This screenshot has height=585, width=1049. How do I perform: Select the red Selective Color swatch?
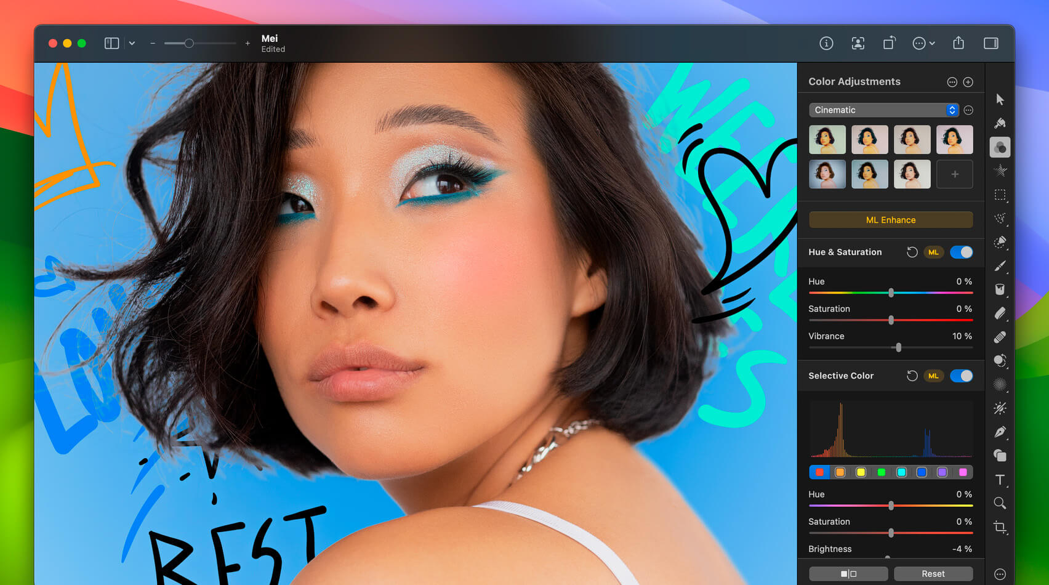[x=819, y=472]
